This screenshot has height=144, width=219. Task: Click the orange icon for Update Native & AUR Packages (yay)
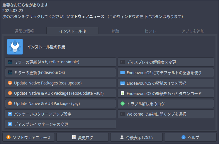pyautogui.click(x=10, y=103)
